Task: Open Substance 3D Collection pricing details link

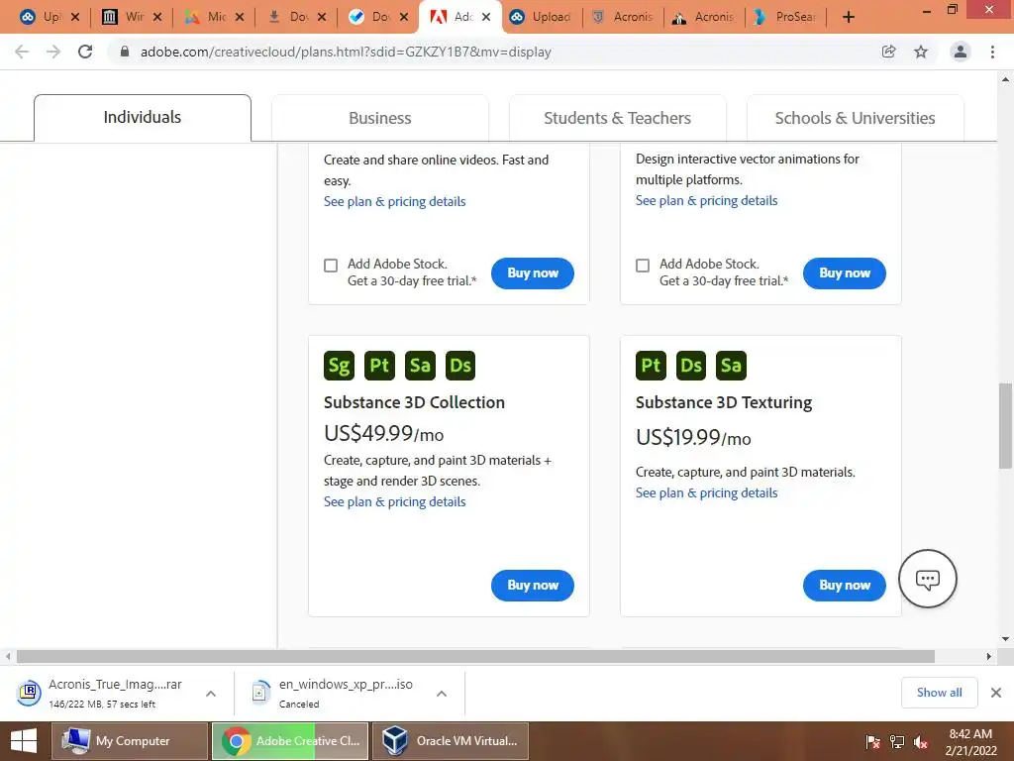Action: coord(394,501)
